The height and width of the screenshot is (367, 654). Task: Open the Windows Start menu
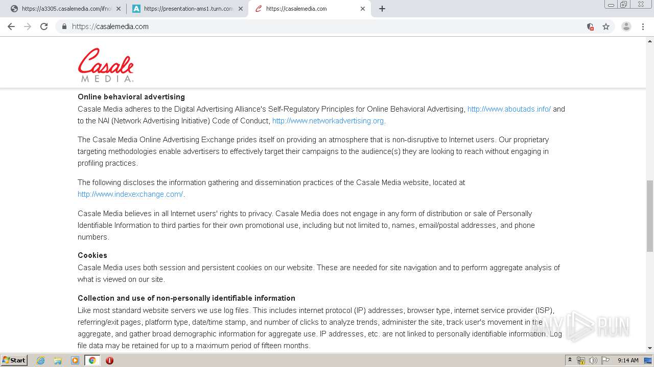pos(14,360)
